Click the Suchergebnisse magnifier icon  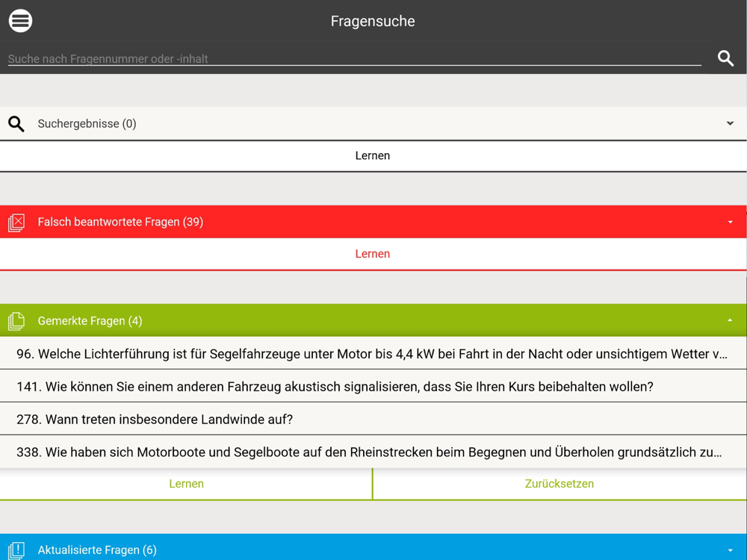click(x=16, y=124)
